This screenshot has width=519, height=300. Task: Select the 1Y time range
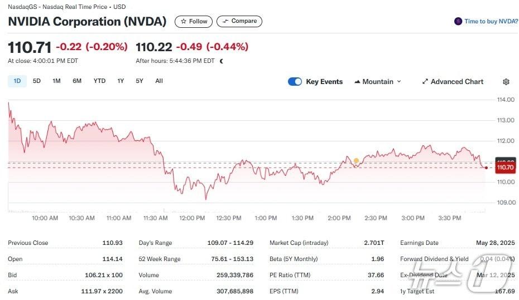(x=121, y=81)
